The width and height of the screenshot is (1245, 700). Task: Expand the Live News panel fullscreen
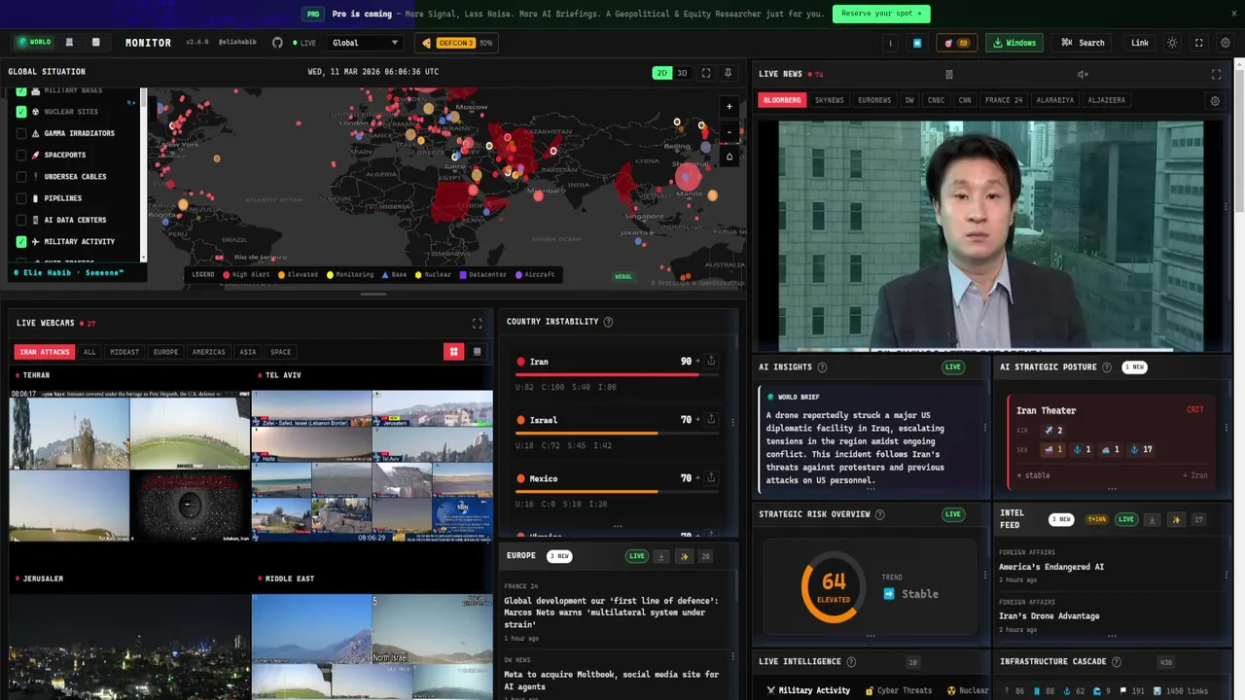tap(1216, 74)
